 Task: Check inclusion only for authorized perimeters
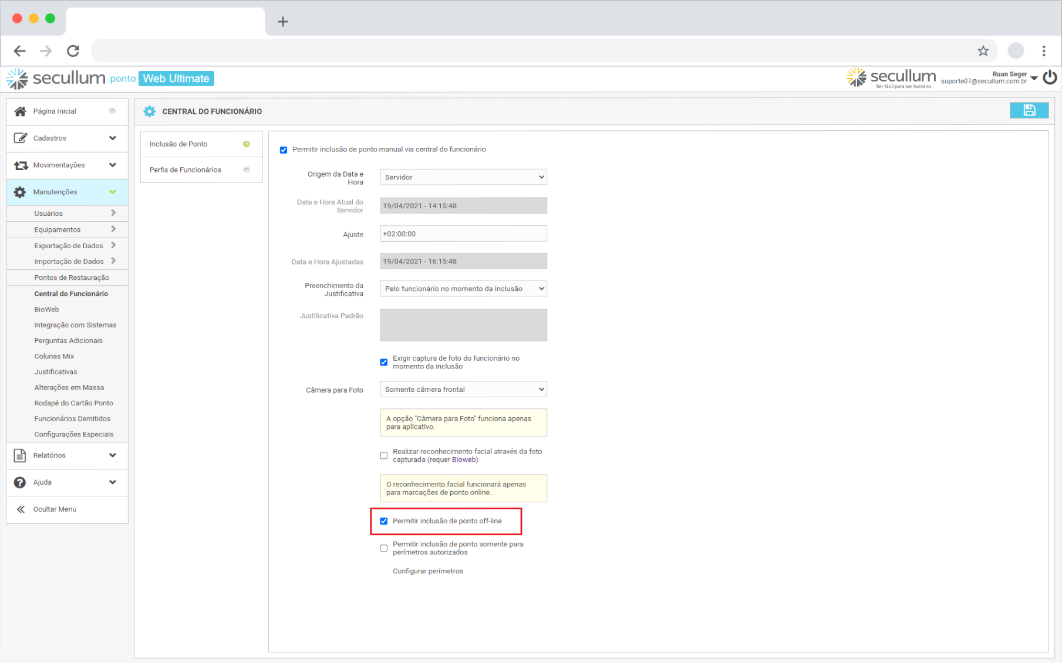[x=384, y=548]
